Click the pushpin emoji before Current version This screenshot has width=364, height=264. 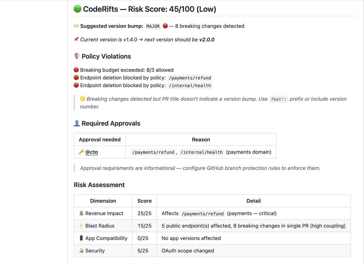coord(76,39)
